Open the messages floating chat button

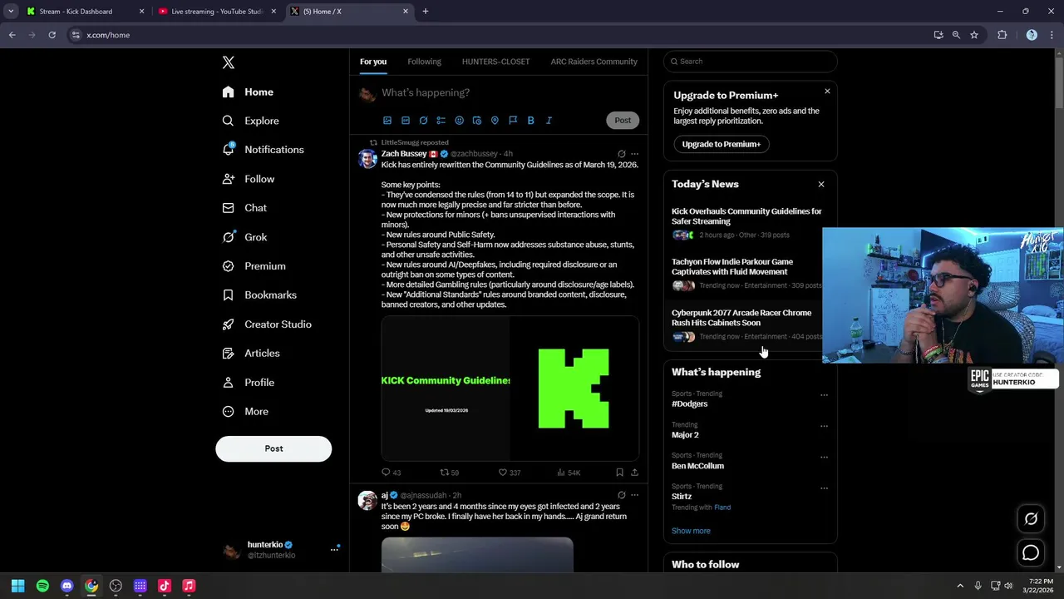[x=1031, y=552]
